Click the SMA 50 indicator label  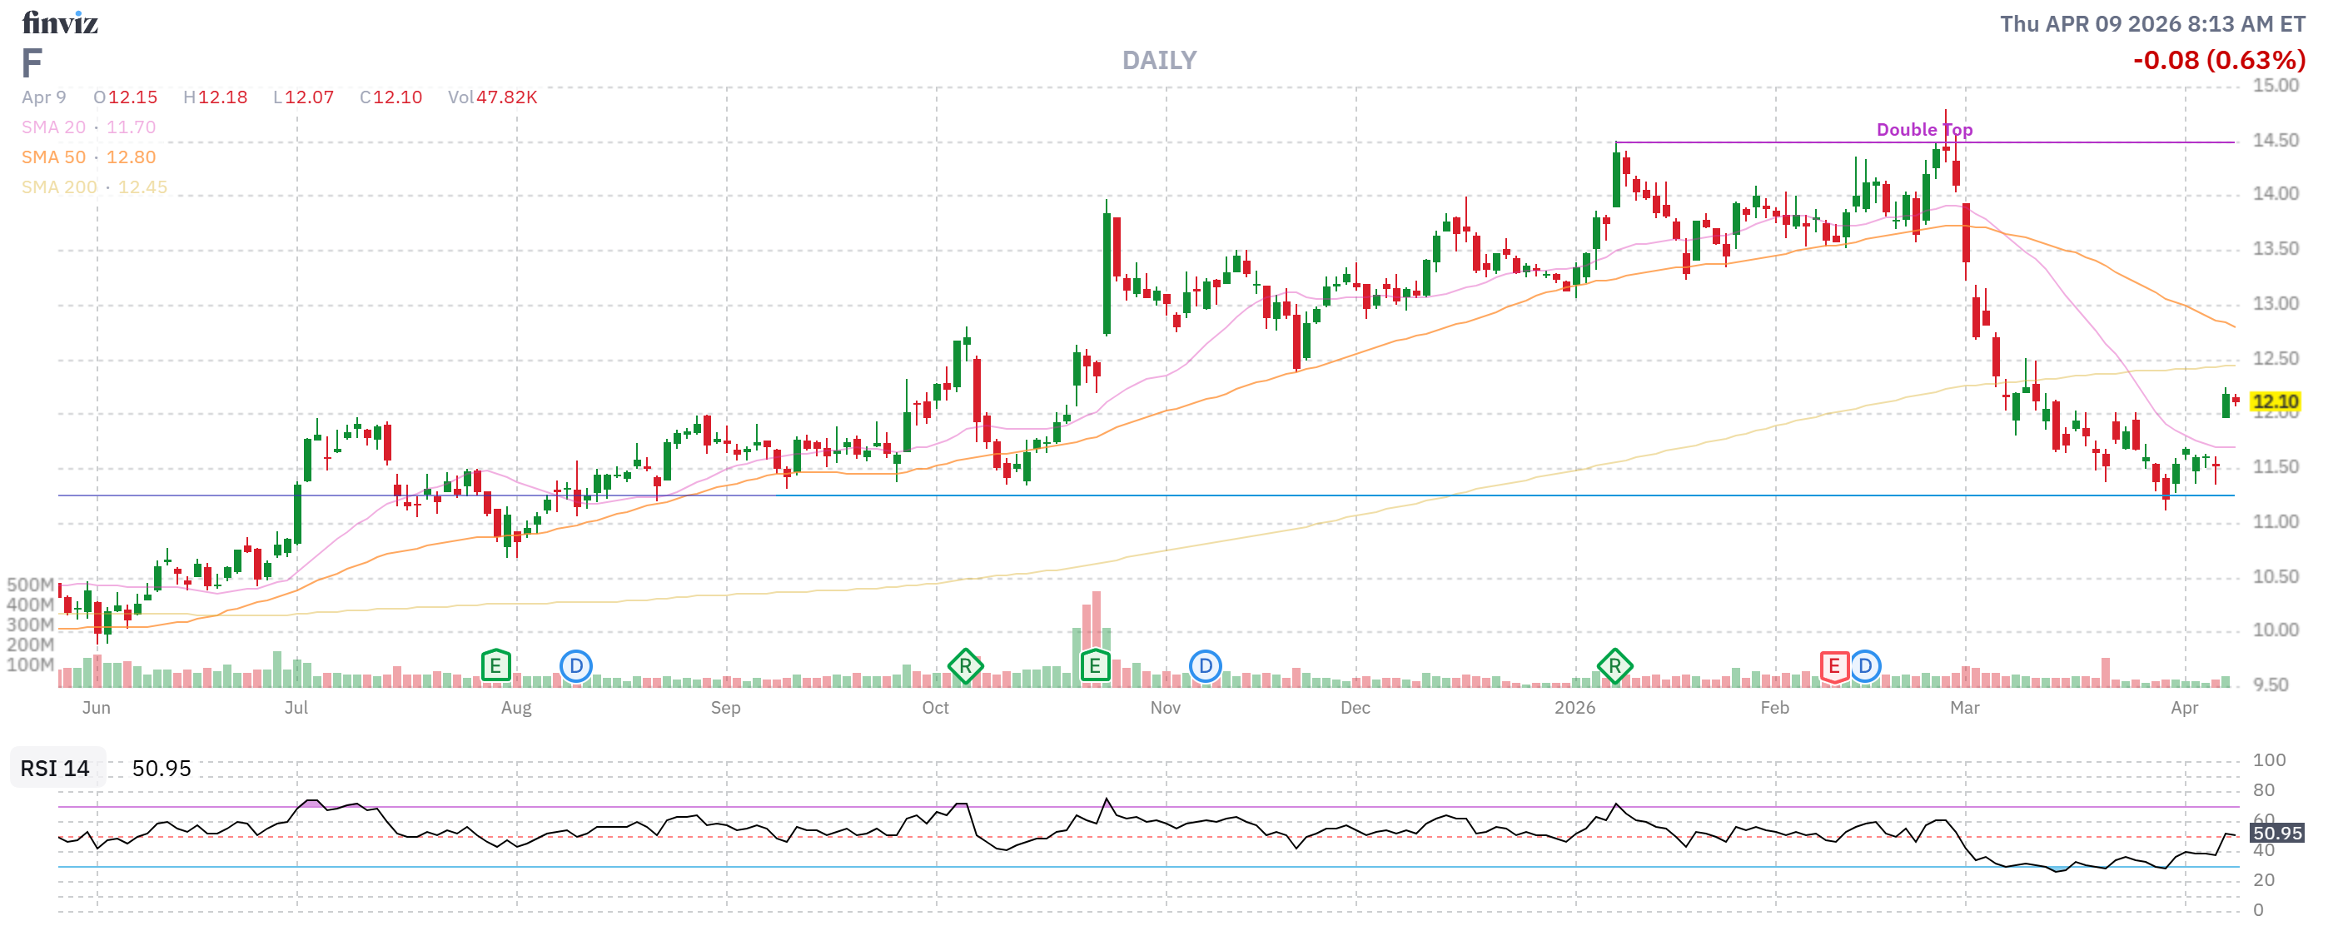[53, 157]
